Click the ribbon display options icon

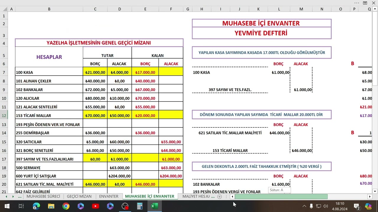[365, 3]
